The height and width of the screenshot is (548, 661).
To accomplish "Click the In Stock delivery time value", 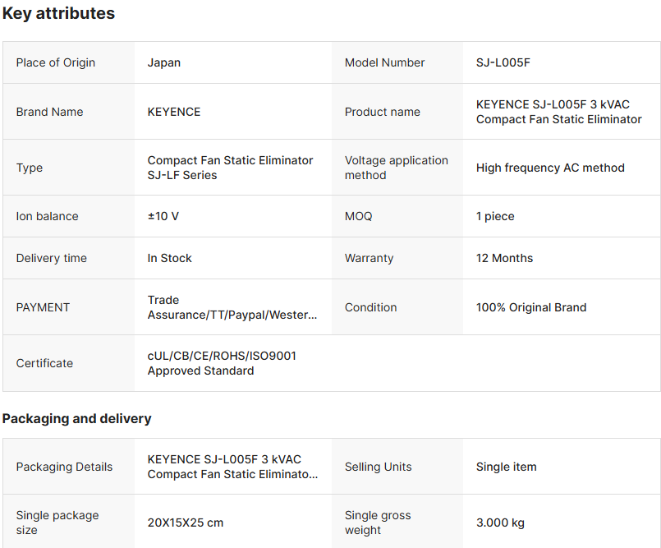I will pyautogui.click(x=169, y=258).
